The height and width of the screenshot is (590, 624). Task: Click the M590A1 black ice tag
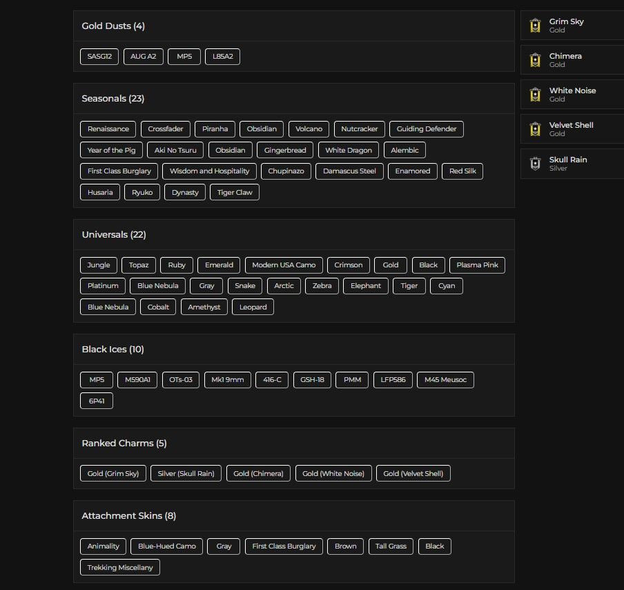click(x=137, y=380)
